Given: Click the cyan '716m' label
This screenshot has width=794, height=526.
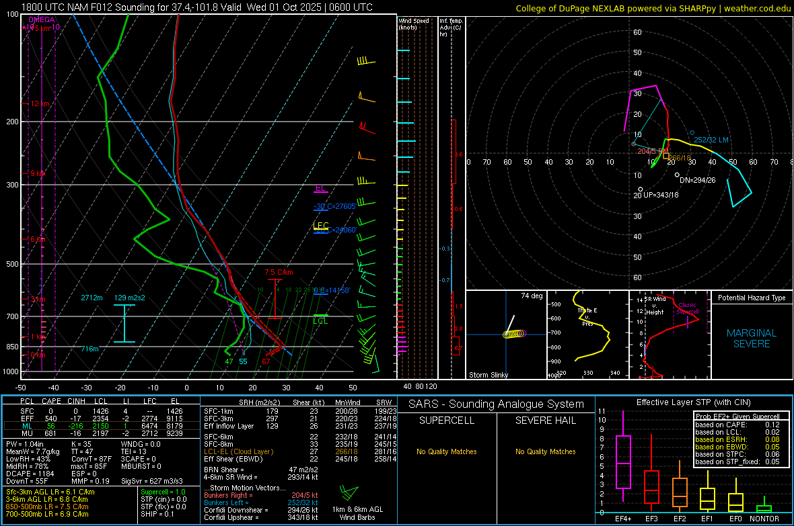Looking at the screenshot, I should (89, 349).
